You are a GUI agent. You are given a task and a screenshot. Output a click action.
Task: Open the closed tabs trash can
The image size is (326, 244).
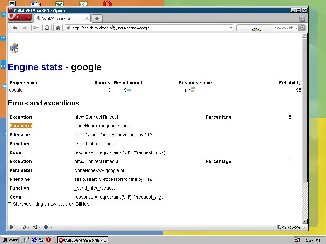tap(302, 19)
